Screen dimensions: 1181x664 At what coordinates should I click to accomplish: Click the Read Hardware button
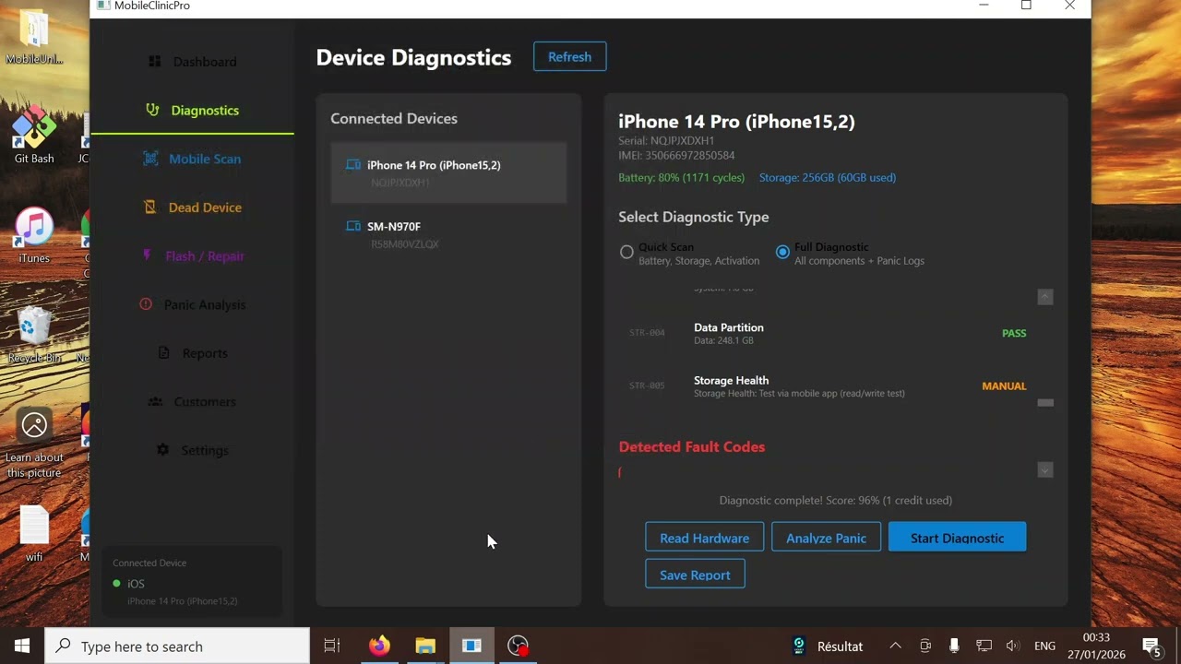click(x=704, y=538)
